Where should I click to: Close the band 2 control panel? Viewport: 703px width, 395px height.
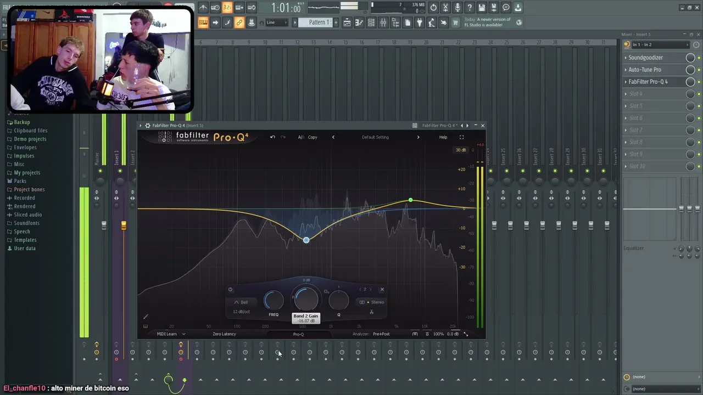click(382, 290)
